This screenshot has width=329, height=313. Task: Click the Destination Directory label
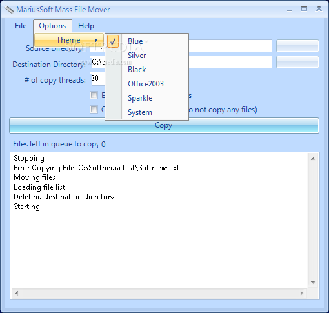[x=49, y=65]
